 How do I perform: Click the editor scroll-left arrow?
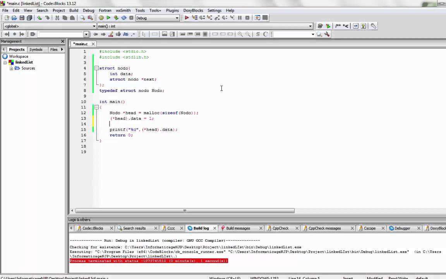click(72, 211)
